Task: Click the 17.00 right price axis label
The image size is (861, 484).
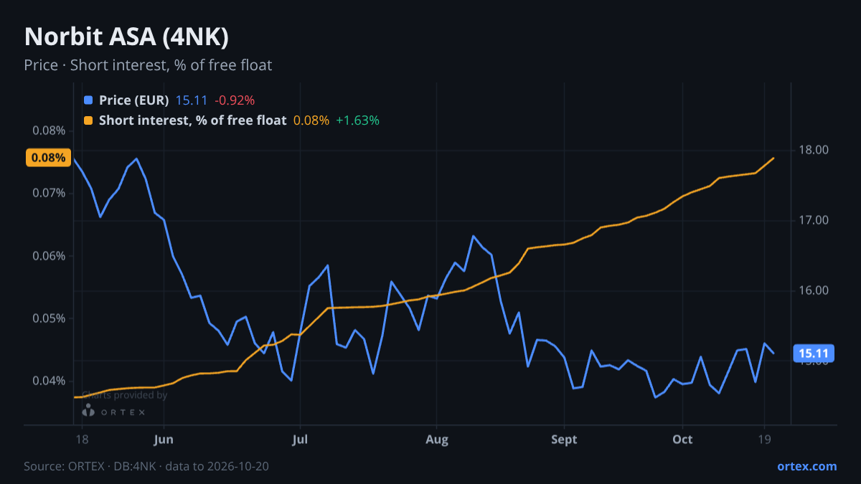Action: click(814, 220)
